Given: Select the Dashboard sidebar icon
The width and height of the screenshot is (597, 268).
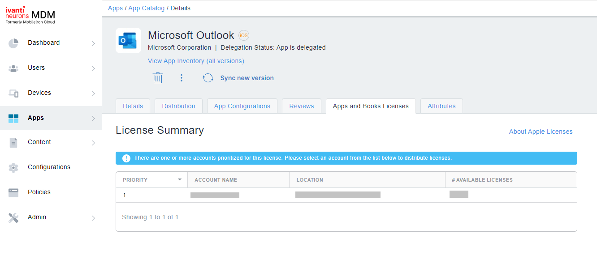Looking at the screenshot, I should tap(13, 43).
